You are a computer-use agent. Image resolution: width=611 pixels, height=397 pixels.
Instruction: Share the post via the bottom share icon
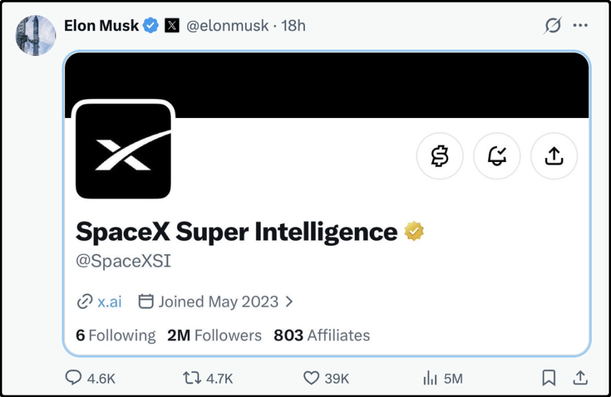[x=580, y=378]
